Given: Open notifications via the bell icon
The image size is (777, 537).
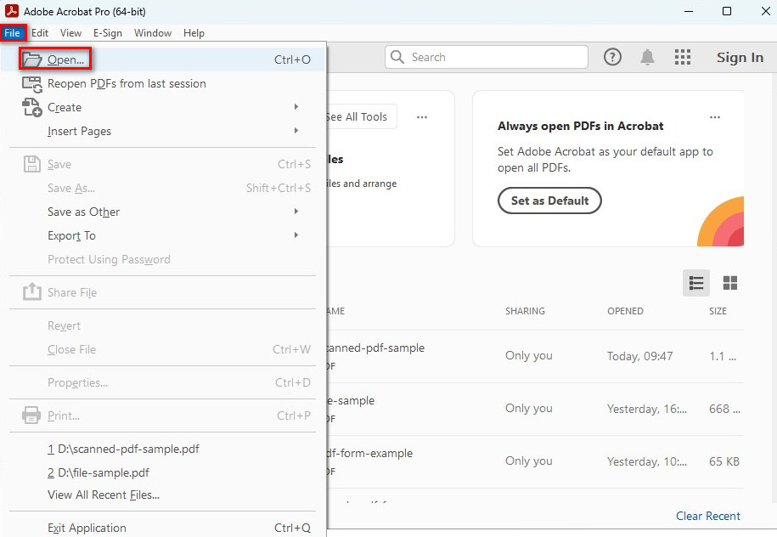Looking at the screenshot, I should 646,57.
